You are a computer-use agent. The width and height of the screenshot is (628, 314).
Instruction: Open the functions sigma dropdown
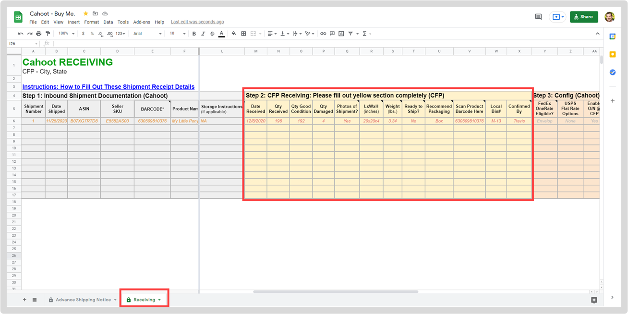point(366,34)
